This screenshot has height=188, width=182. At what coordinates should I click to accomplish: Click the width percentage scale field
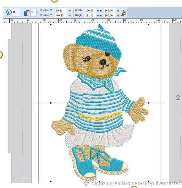(109, 11)
